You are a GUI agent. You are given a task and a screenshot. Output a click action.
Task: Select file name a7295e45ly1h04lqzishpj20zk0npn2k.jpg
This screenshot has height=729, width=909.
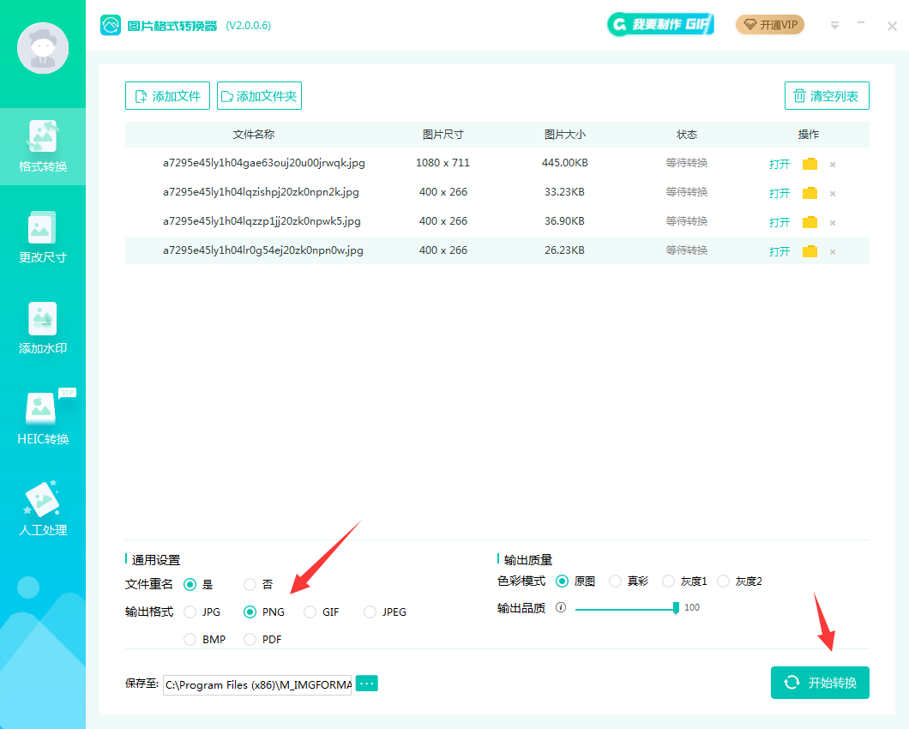pyautogui.click(x=261, y=192)
